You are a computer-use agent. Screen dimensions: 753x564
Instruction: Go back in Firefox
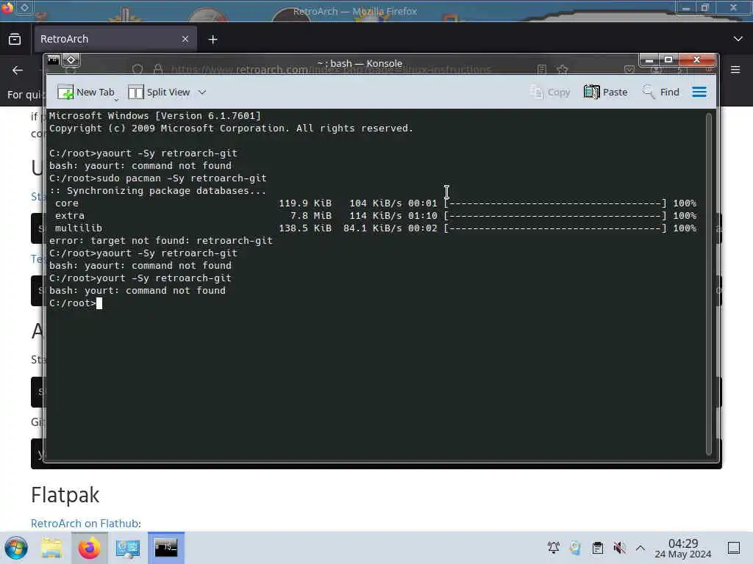(18, 70)
